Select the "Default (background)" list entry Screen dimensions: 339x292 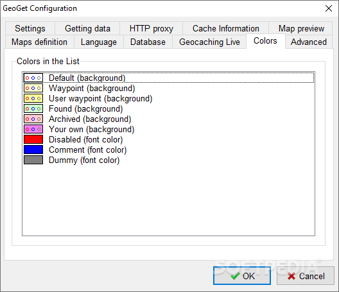168,78
